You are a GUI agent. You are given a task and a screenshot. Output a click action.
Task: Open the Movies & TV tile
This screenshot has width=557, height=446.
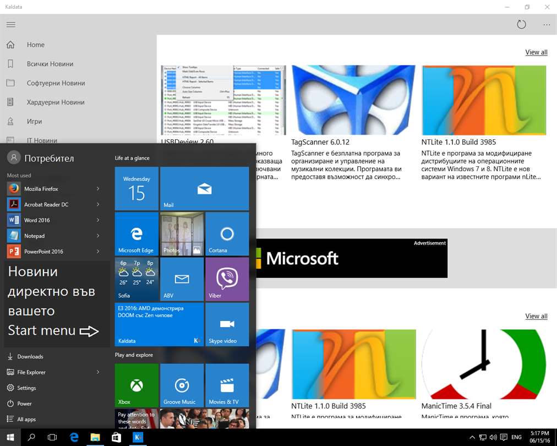227,385
